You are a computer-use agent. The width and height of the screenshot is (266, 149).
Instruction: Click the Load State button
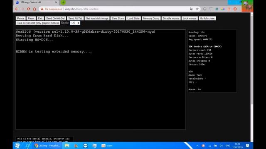pos(133,18)
